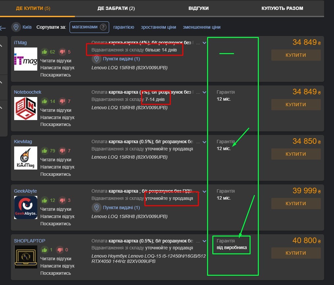The width and height of the screenshot is (334, 285).
Task: Complain about iTMag via Поскаржитись
Action: (x=56, y=75)
